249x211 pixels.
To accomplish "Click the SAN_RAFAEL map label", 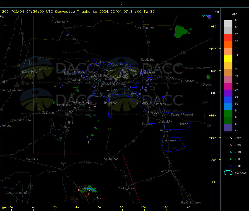I will pyautogui.click(x=102, y=75).
